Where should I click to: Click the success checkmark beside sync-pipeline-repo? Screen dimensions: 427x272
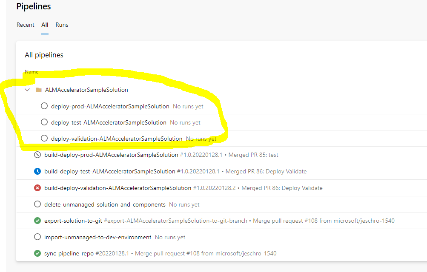click(x=37, y=253)
